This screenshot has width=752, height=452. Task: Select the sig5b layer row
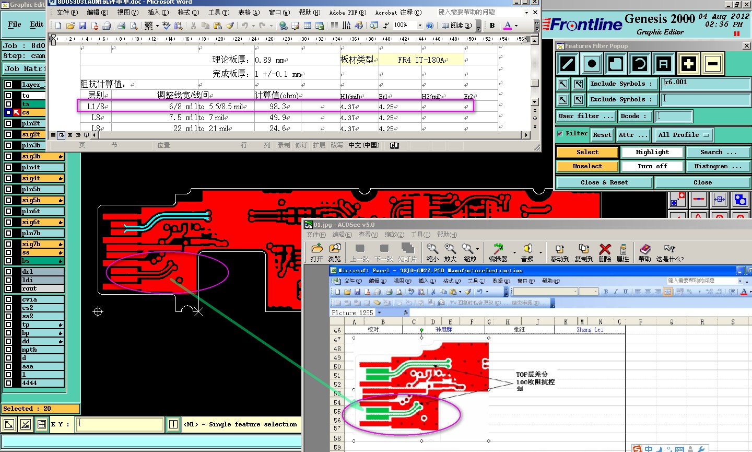pos(42,200)
